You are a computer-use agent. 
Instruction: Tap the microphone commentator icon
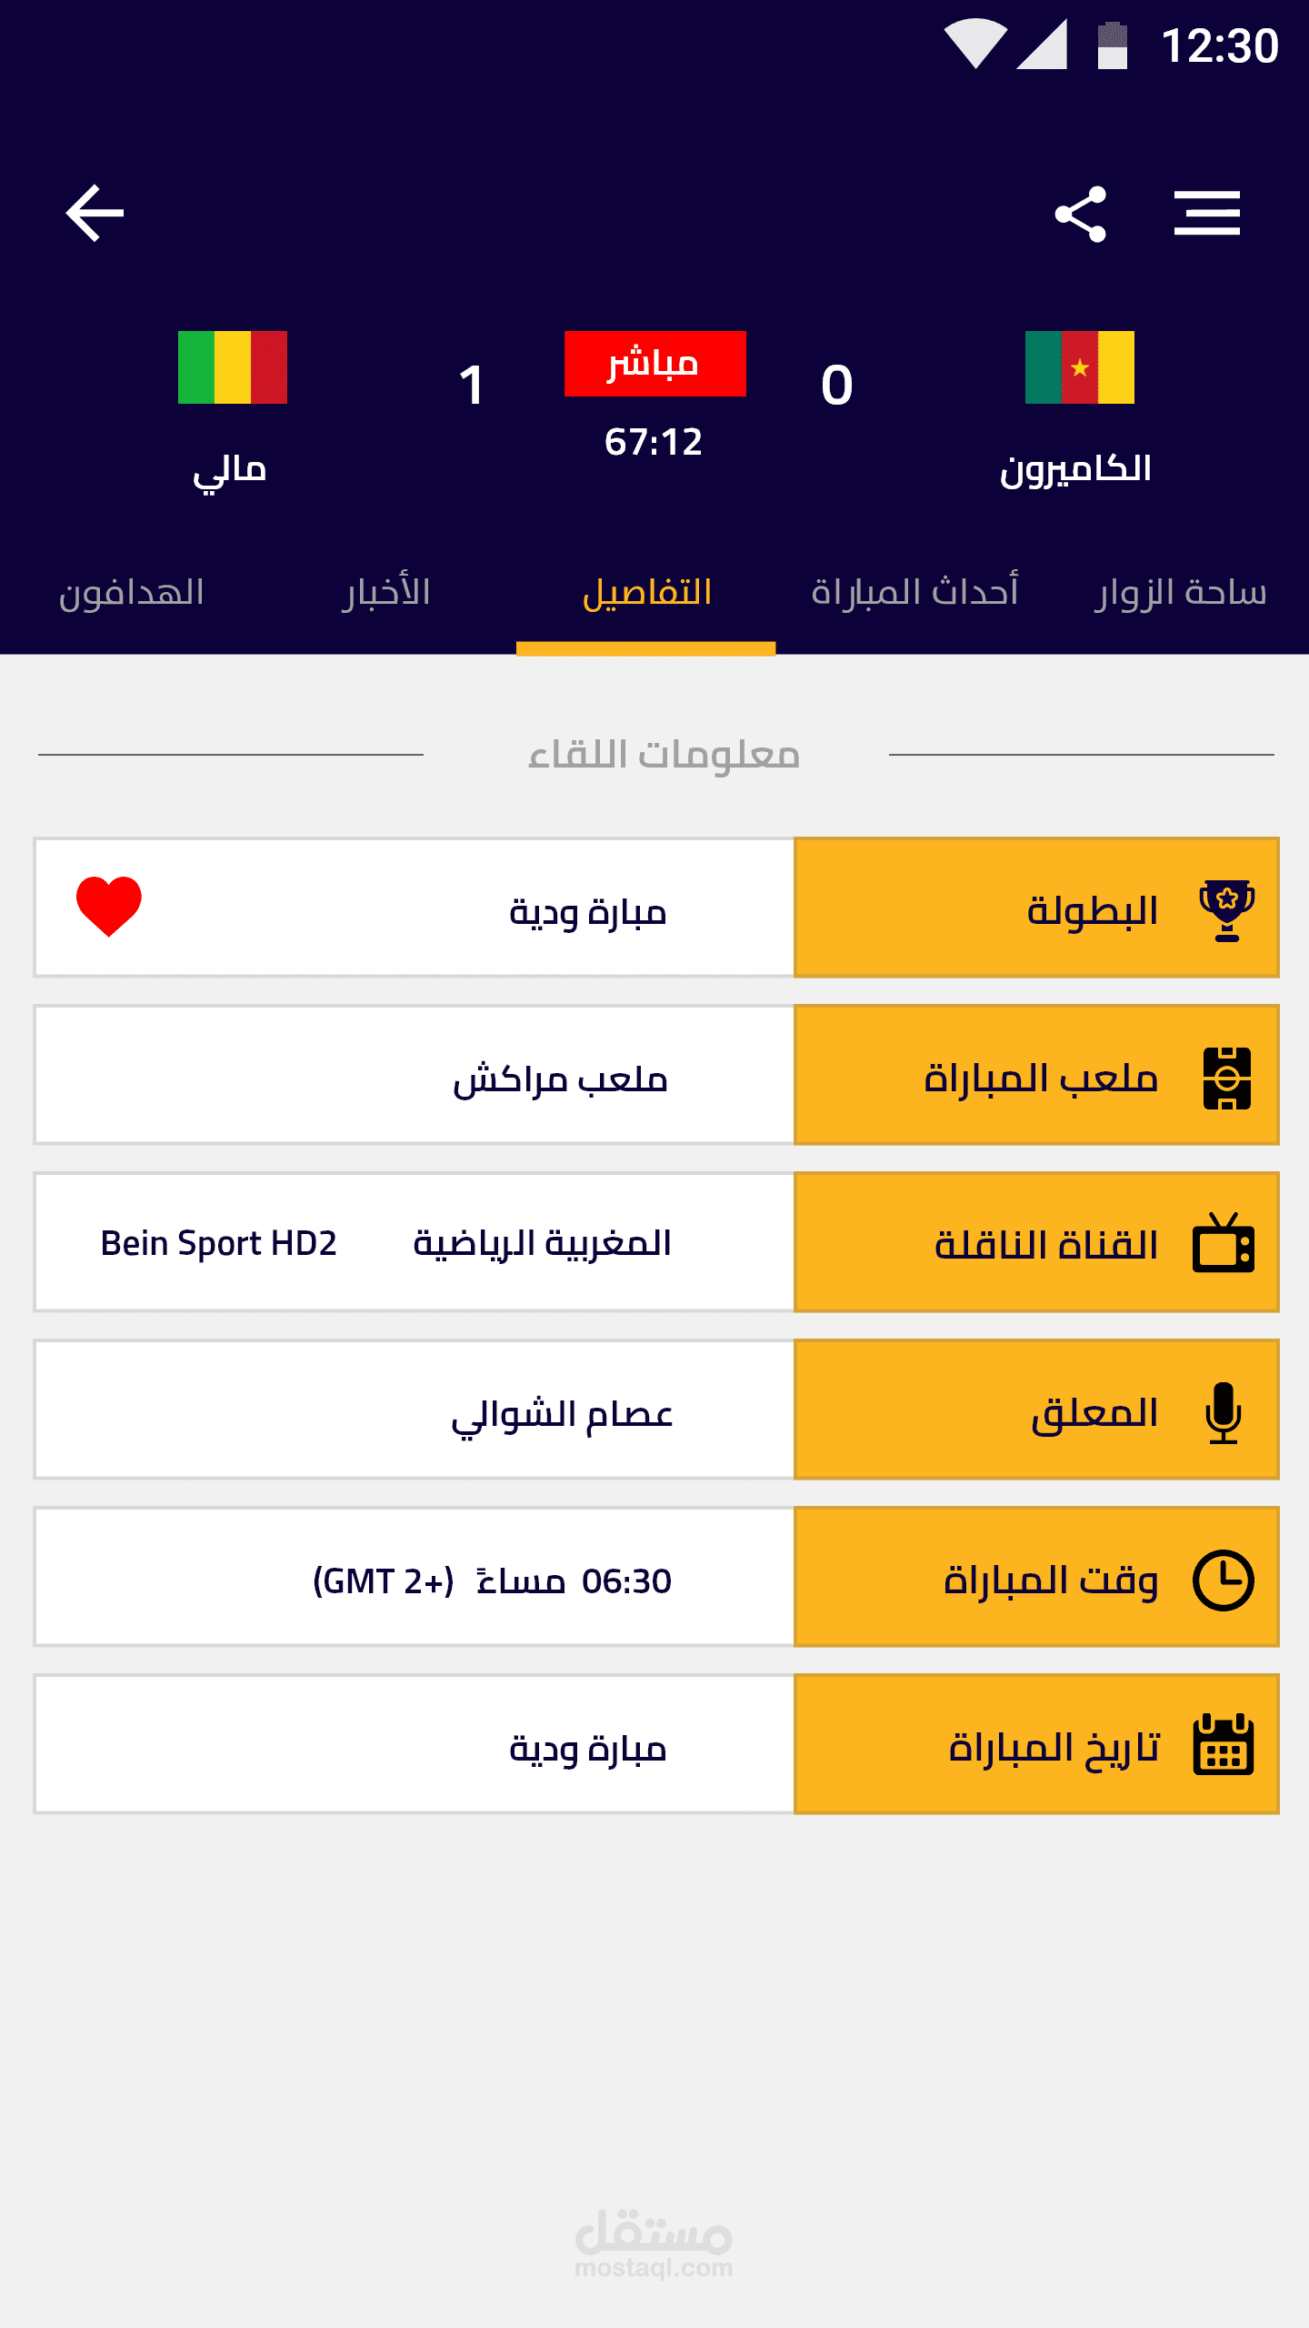(x=1224, y=1412)
